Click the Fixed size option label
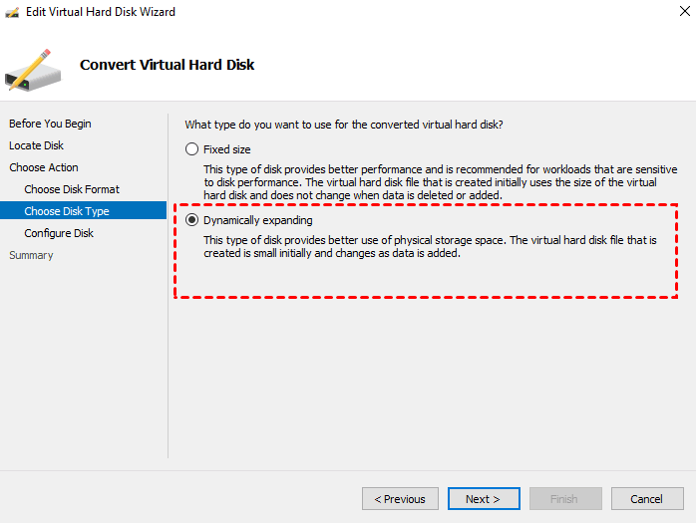This screenshot has height=523, width=696. pos(227,149)
